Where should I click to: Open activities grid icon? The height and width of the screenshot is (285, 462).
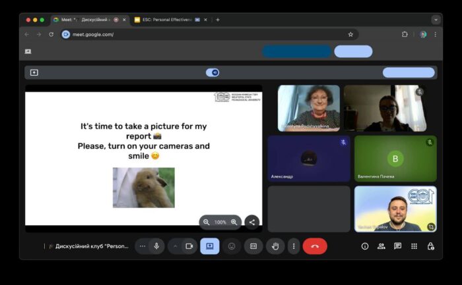414,246
